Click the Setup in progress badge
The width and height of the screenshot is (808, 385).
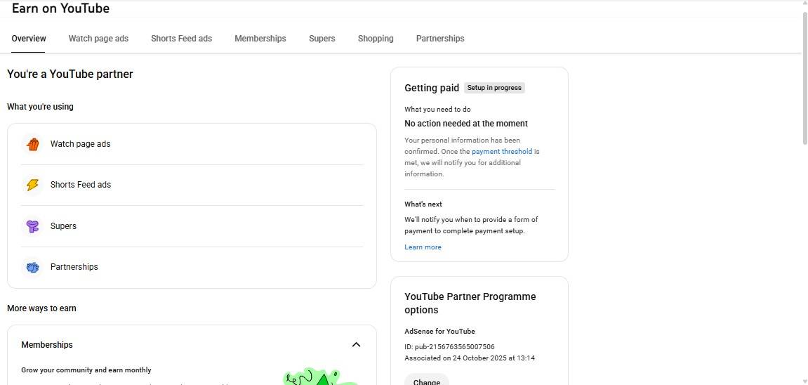point(494,88)
